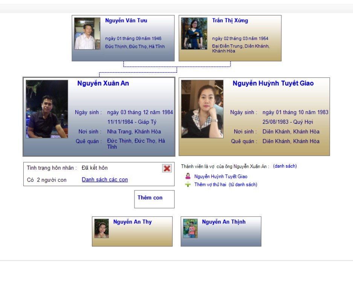Click the Thêm con button

(154, 199)
